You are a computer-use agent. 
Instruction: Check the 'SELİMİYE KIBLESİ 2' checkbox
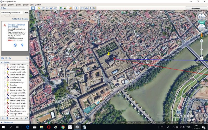[5, 108]
